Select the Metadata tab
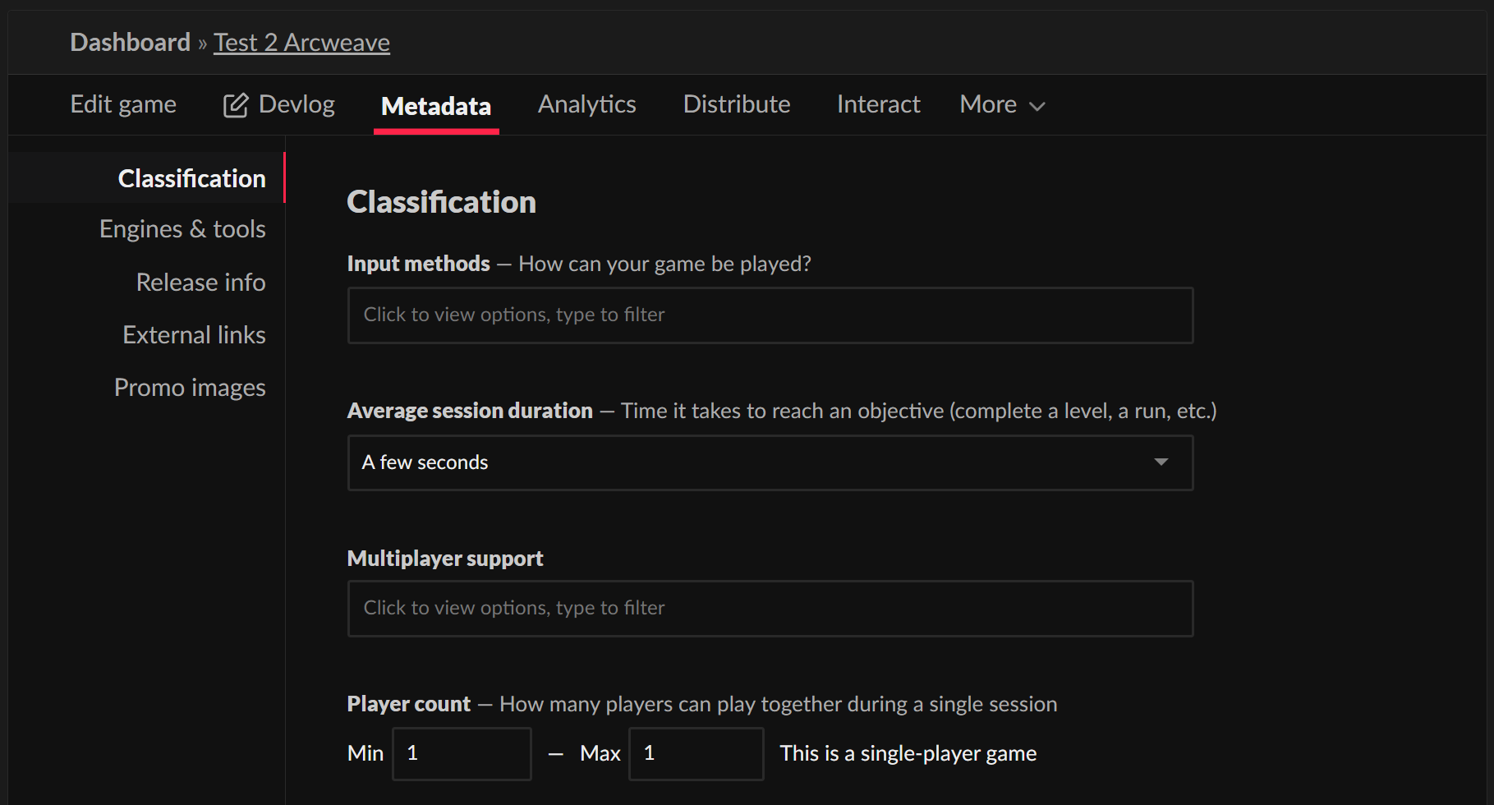 436,106
